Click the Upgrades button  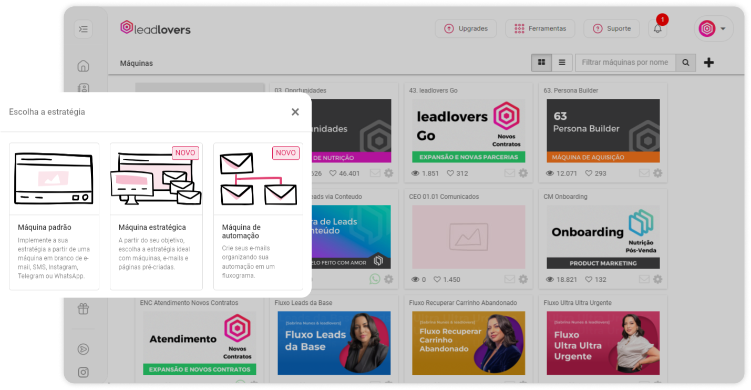(x=466, y=28)
